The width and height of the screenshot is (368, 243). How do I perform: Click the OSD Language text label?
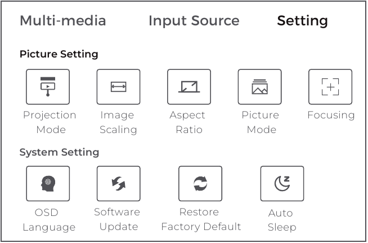(x=49, y=220)
